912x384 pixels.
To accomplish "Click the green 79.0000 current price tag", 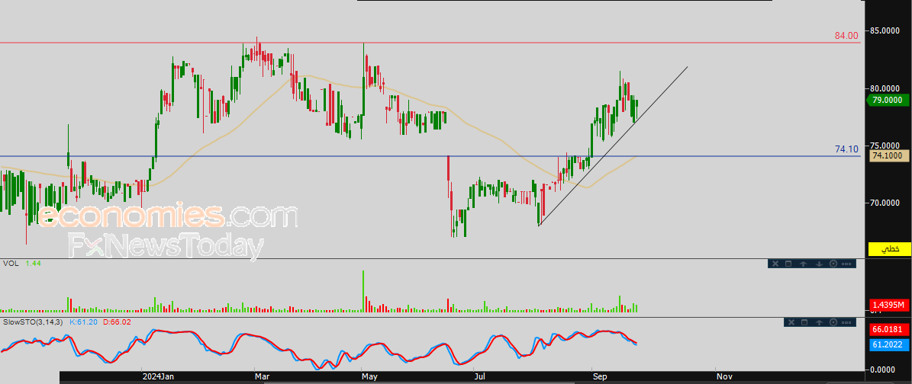I will 888,100.
